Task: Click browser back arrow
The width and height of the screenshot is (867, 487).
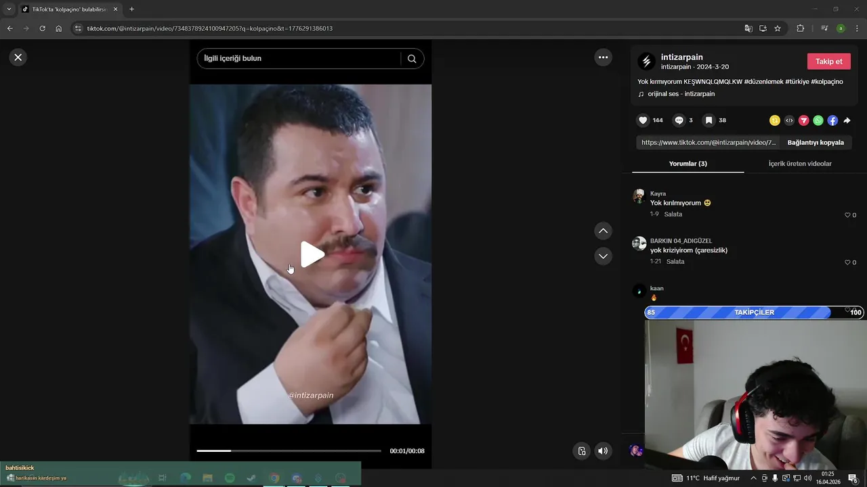Action: (9, 28)
